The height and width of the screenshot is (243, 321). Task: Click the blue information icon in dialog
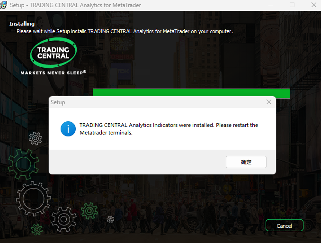tap(68, 129)
